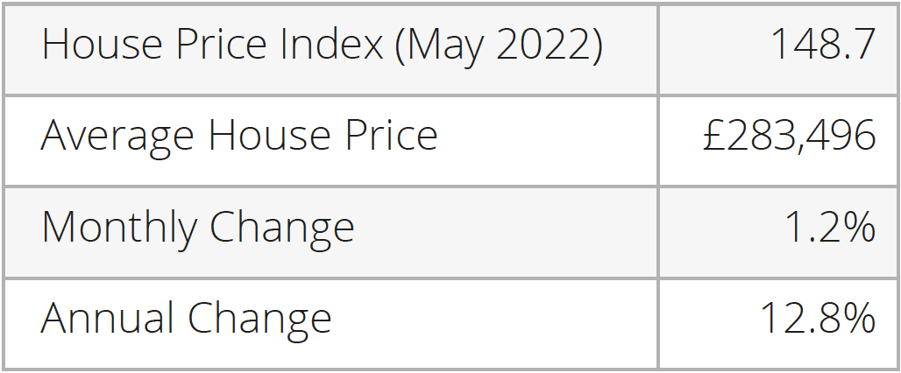The width and height of the screenshot is (901, 373).
Task: Select the £283,496 price value
Action: click(790, 136)
